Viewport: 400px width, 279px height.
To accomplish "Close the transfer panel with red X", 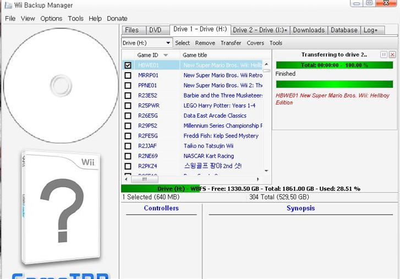I will pyautogui.click(x=392, y=54).
